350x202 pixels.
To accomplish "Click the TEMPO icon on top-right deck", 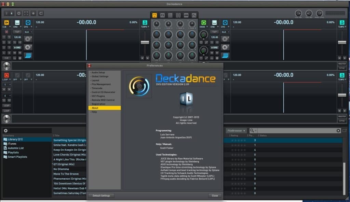I will 342,22.
